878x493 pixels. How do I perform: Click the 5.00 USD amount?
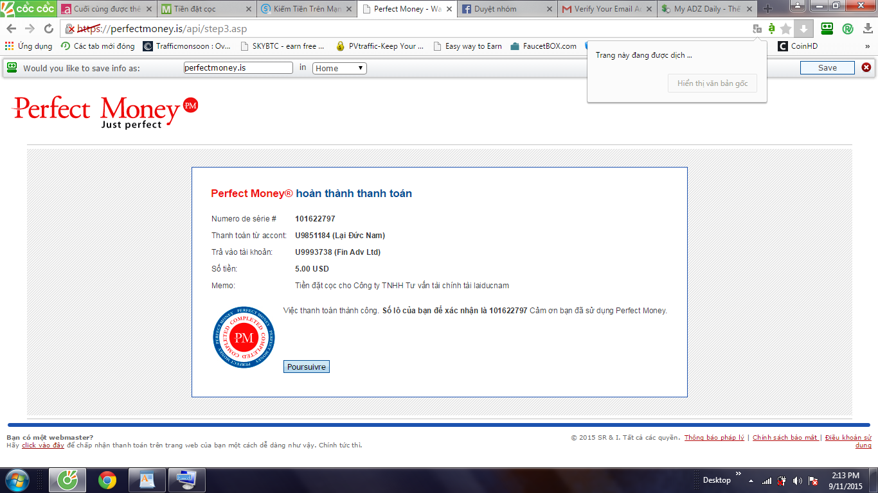pyautogui.click(x=312, y=269)
